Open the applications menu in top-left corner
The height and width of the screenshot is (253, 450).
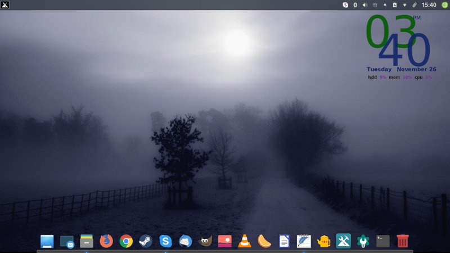6,4
